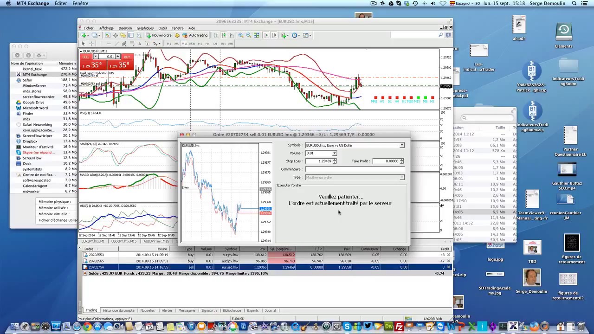
Task: Switch to the Experts tab
Action: point(253,310)
